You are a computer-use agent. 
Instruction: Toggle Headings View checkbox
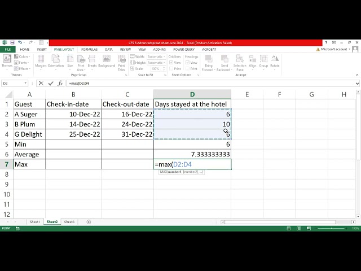(187, 63)
